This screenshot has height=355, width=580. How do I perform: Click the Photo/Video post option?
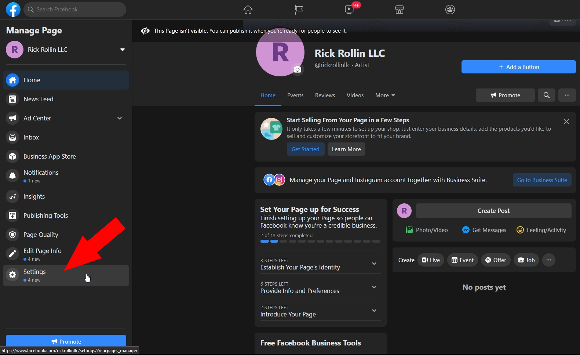[x=427, y=230]
